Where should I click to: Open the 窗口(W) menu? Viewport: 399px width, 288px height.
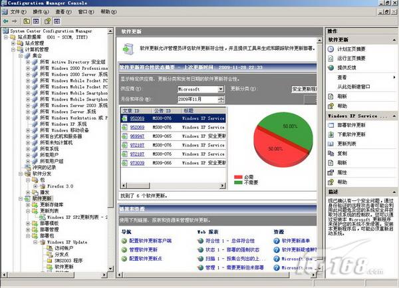pyautogui.click(x=86, y=12)
